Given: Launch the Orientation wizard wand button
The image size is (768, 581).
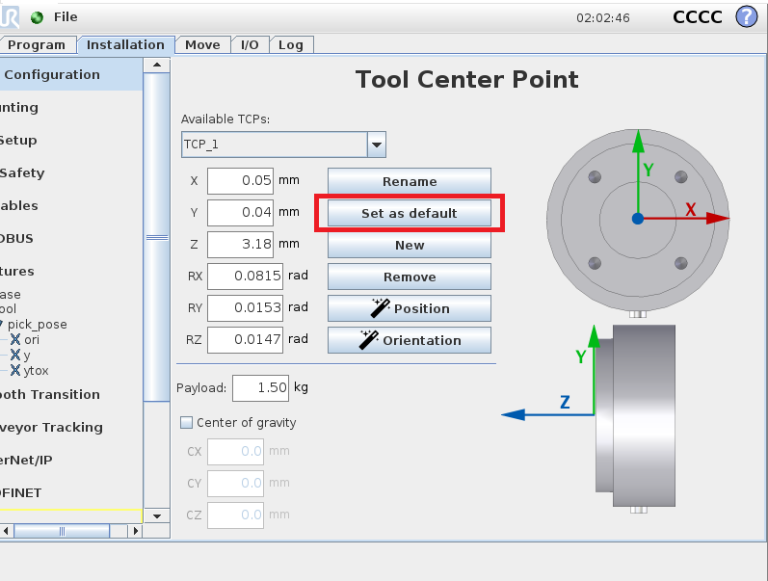Looking at the screenshot, I should 410,340.
